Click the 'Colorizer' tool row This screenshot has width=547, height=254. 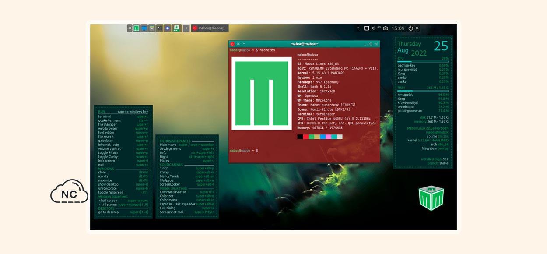[x=187, y=196]
